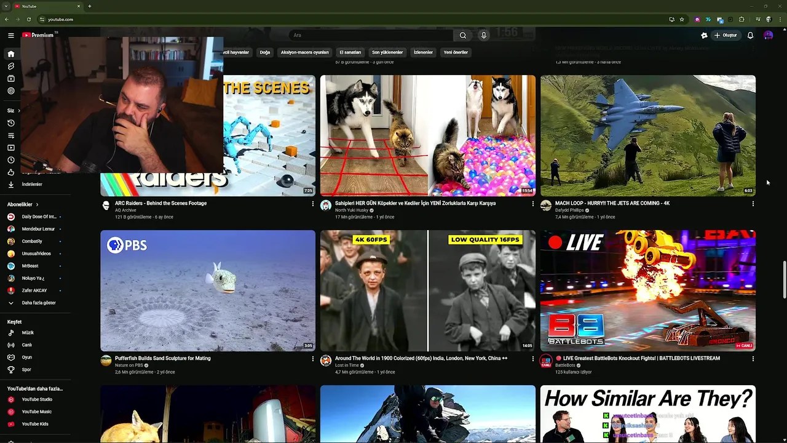Go to YouTube Home in sidebar

coord(10,54)
